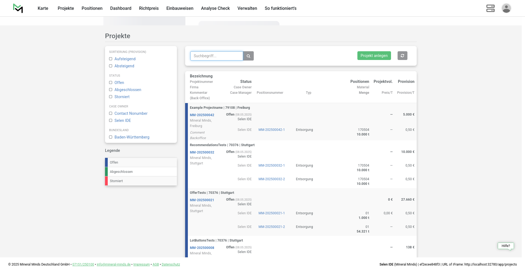The width and height of the screenshot is (525, 271).
Task: Open the Hilfe? help bubble
Action: 506,246
